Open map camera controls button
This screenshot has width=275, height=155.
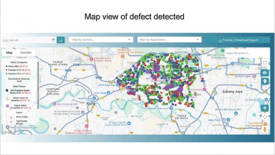pyautogui.click(x=265, y=117)
